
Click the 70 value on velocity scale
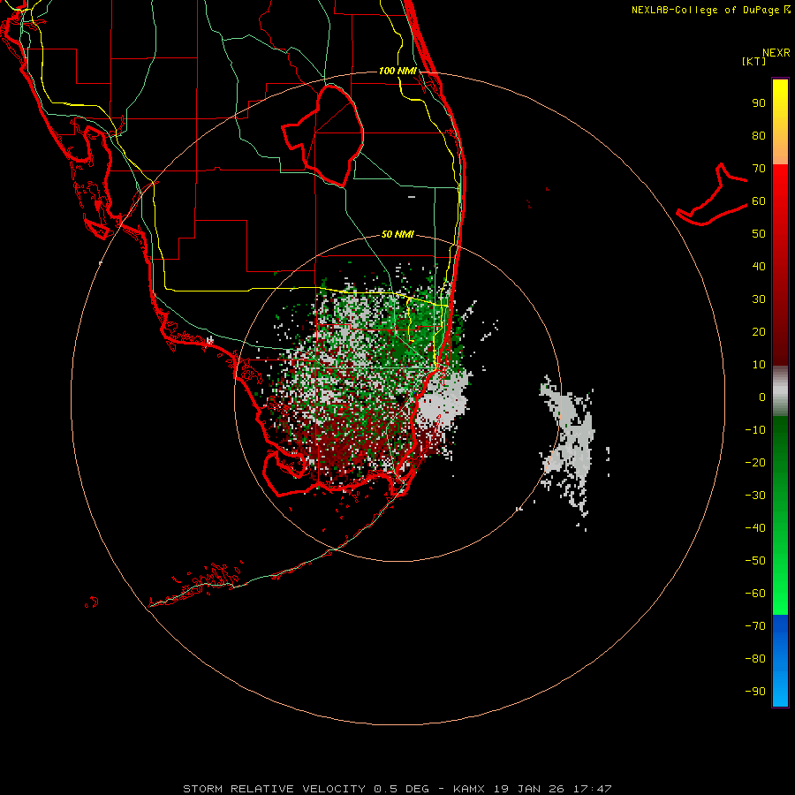click(x=759, y=169)
